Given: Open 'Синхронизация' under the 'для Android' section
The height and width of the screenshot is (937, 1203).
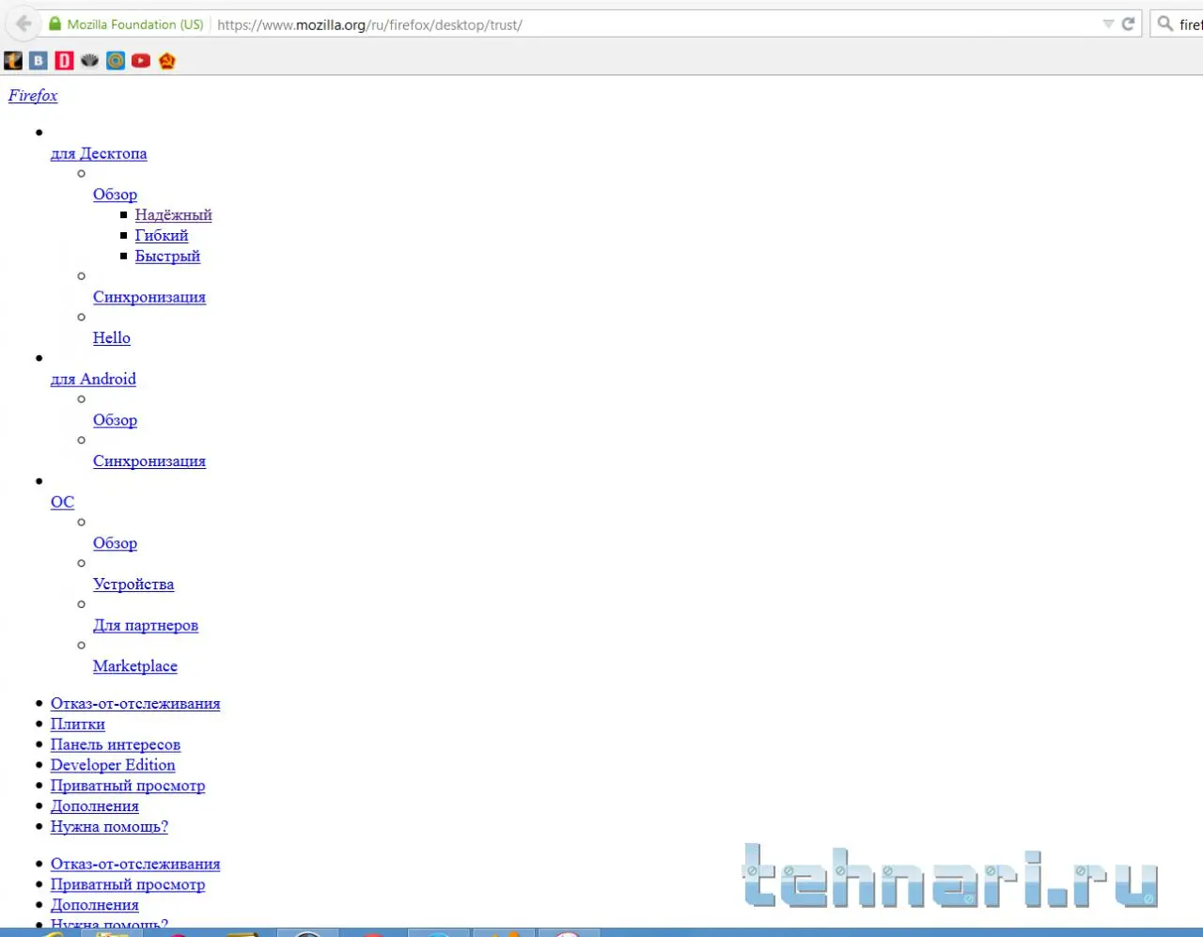Looking at the screenshot, I should pyautogui.click(x=149, y=461).
